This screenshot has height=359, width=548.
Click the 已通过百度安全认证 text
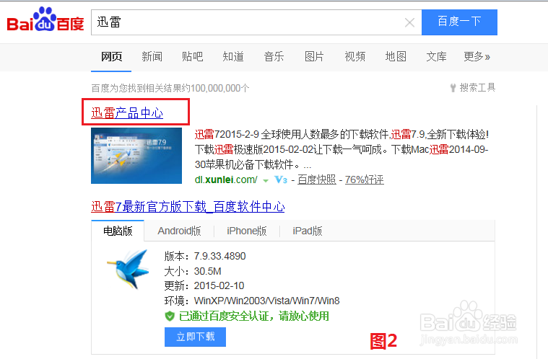pos(226,316)
